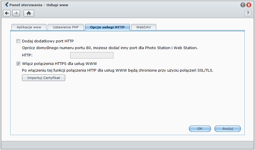This screenshot has width=255, height=150.
Task: Open help with the question mark icon
Action: 248,13
